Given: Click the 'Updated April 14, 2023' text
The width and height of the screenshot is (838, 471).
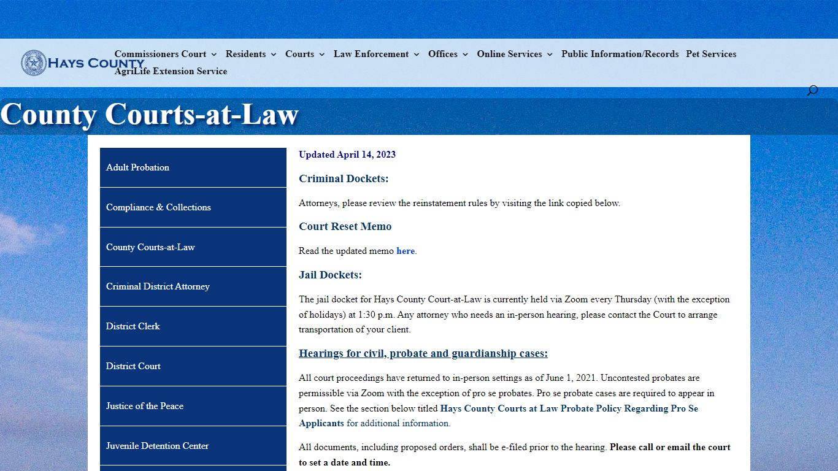Looking at the screenshot, I should pos(347,155).
